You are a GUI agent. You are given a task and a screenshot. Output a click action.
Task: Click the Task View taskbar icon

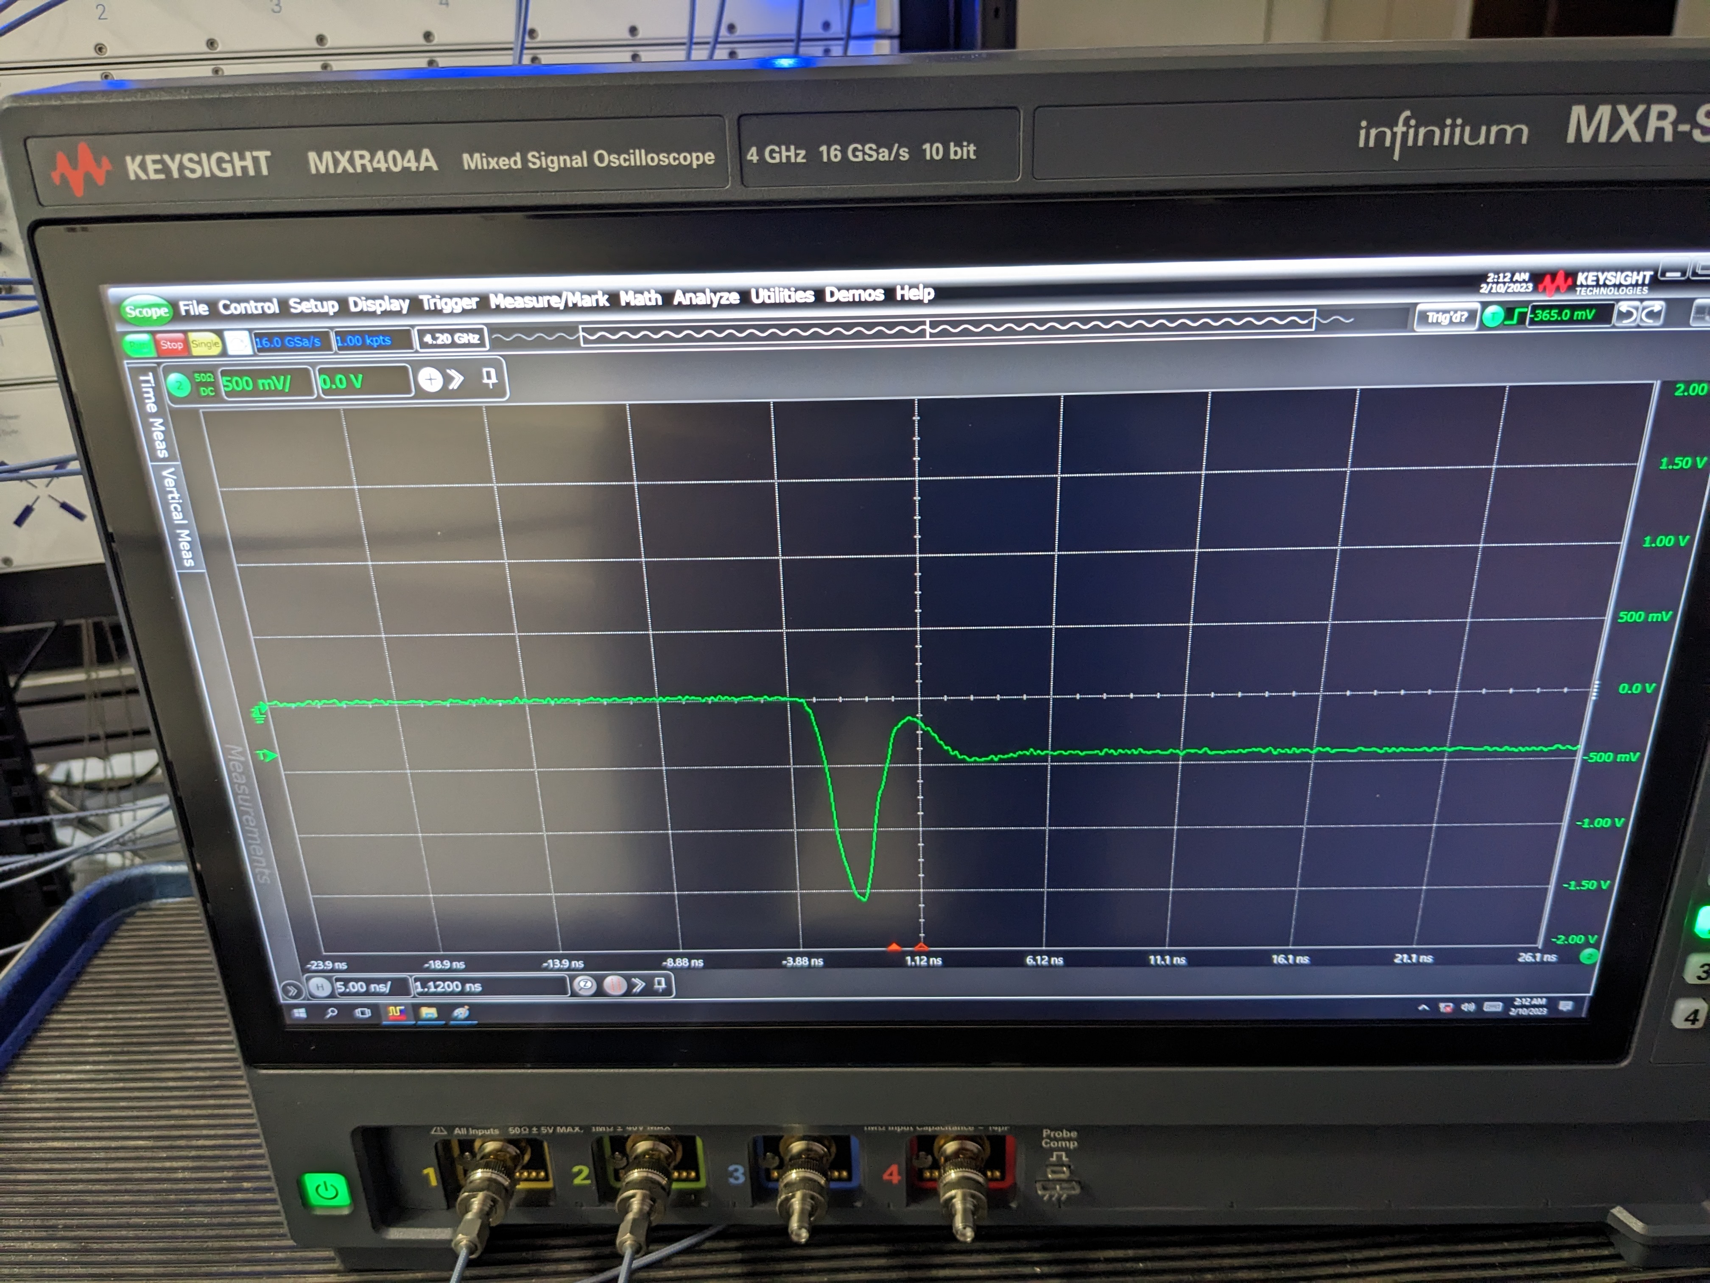pyautogui.click(x=363, y=1013)
